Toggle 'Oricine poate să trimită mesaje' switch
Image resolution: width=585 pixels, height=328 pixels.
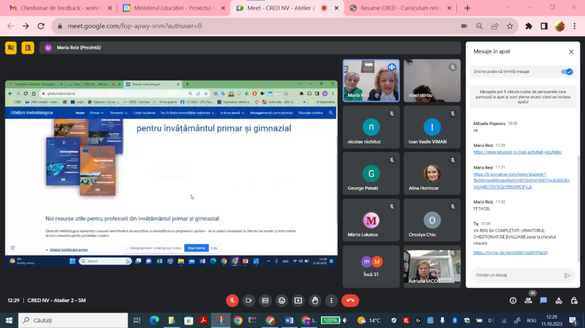(x=567, y=71)
